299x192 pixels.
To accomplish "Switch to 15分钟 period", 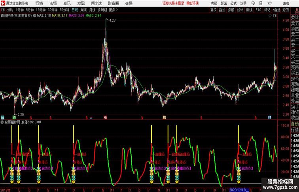I will 41,10.
